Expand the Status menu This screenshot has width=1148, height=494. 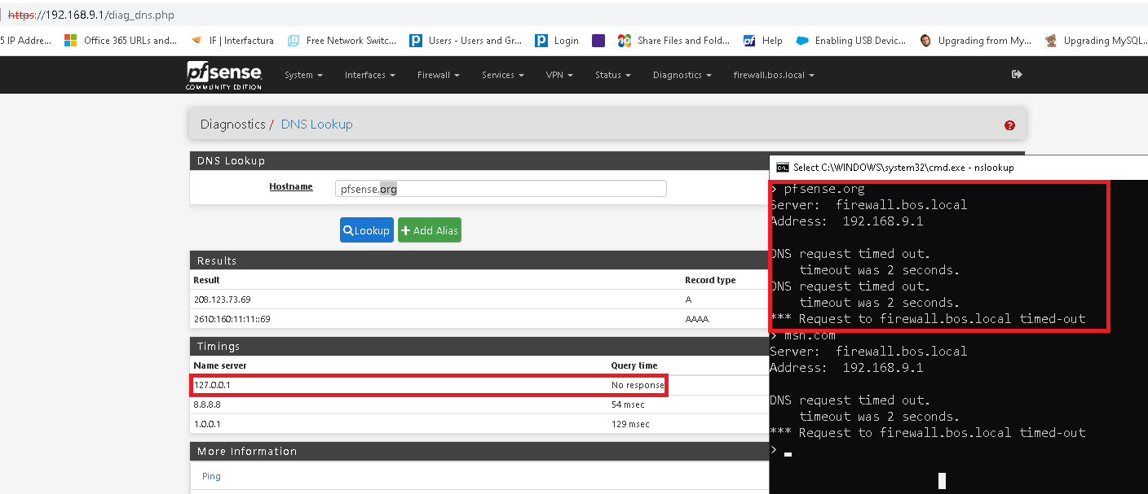point(612,75)
